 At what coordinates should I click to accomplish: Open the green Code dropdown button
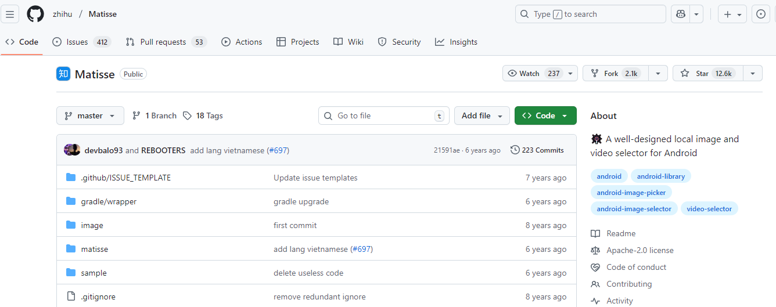point(545,115)
